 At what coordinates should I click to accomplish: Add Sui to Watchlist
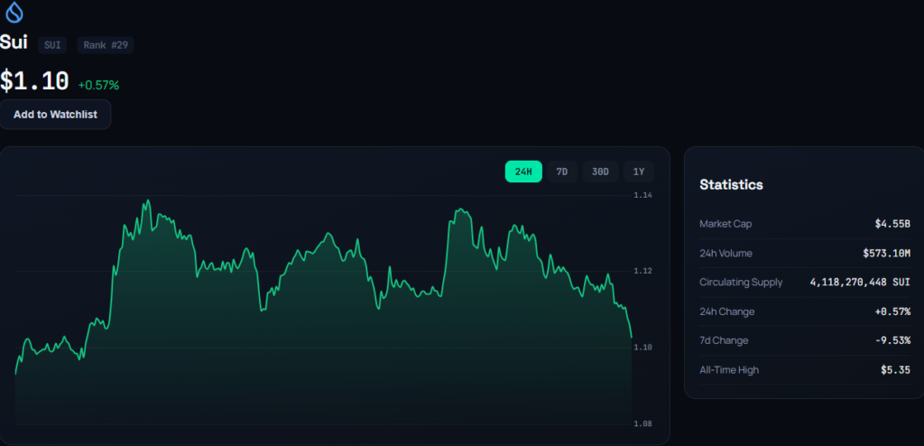(55, 115)
